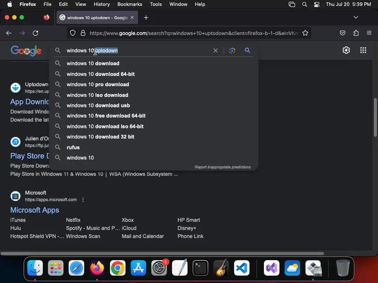Submit search with the blue magnifier icon
The image size is (378, 283).
pyautogui.click(x=247, y=50)
